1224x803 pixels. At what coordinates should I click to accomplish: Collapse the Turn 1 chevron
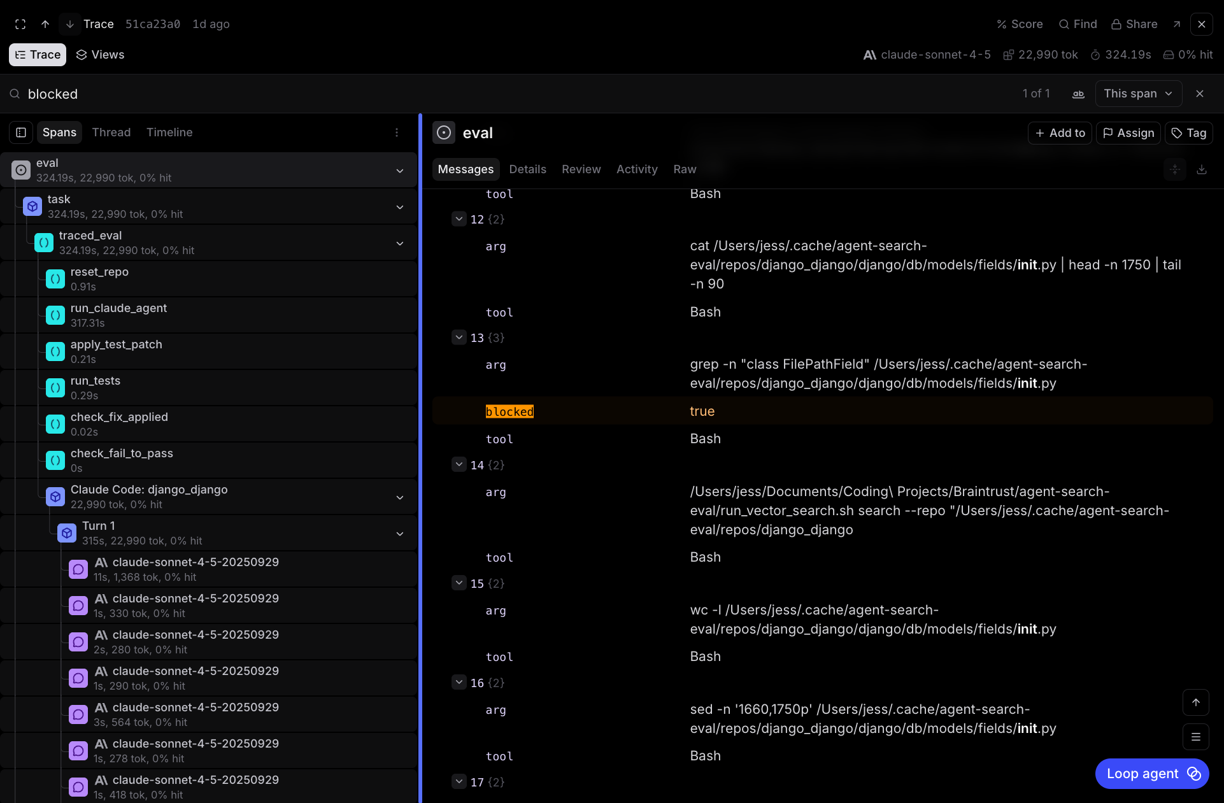click(400, 534)
